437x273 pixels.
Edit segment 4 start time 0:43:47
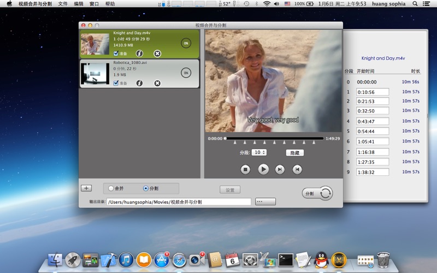373,121
